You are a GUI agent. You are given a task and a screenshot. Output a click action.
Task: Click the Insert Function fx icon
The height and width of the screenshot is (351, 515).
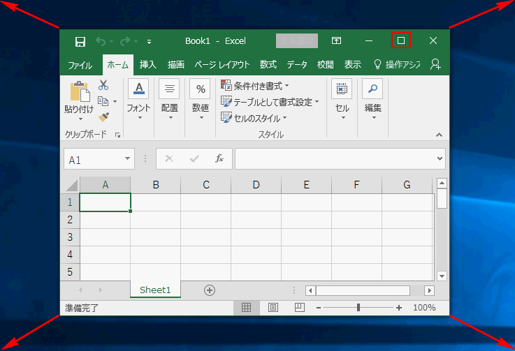click(219, 158)
